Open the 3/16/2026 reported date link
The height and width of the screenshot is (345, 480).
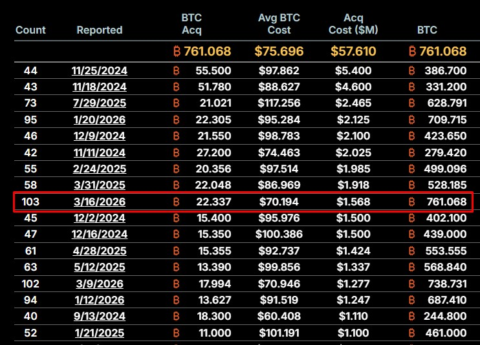tap(99, 202)
